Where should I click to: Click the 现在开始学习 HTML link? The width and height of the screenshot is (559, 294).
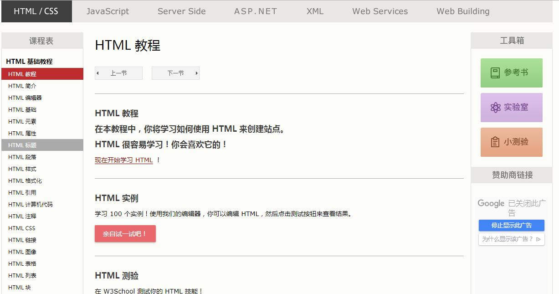(124, 160)
